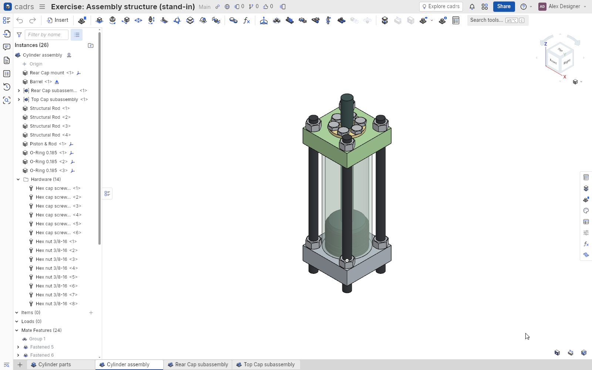This screenshot has height=370, width=592.
Task: Toggle the floating instance list panel button
Action: [x=107, y=194]
